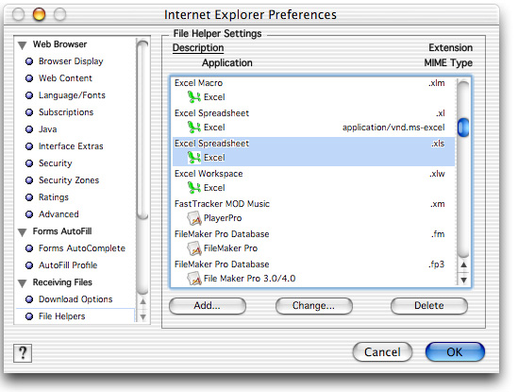Viewport: 518px width, 392px height.
Task: Open AutoFill Profile settings
Action: coord(68,265)
